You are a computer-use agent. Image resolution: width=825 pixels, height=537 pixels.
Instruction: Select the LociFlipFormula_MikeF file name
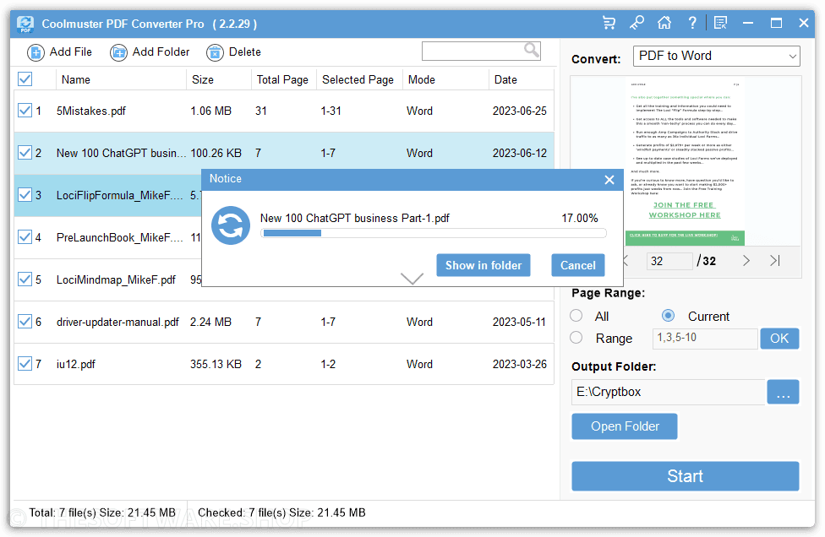(120, 195)
